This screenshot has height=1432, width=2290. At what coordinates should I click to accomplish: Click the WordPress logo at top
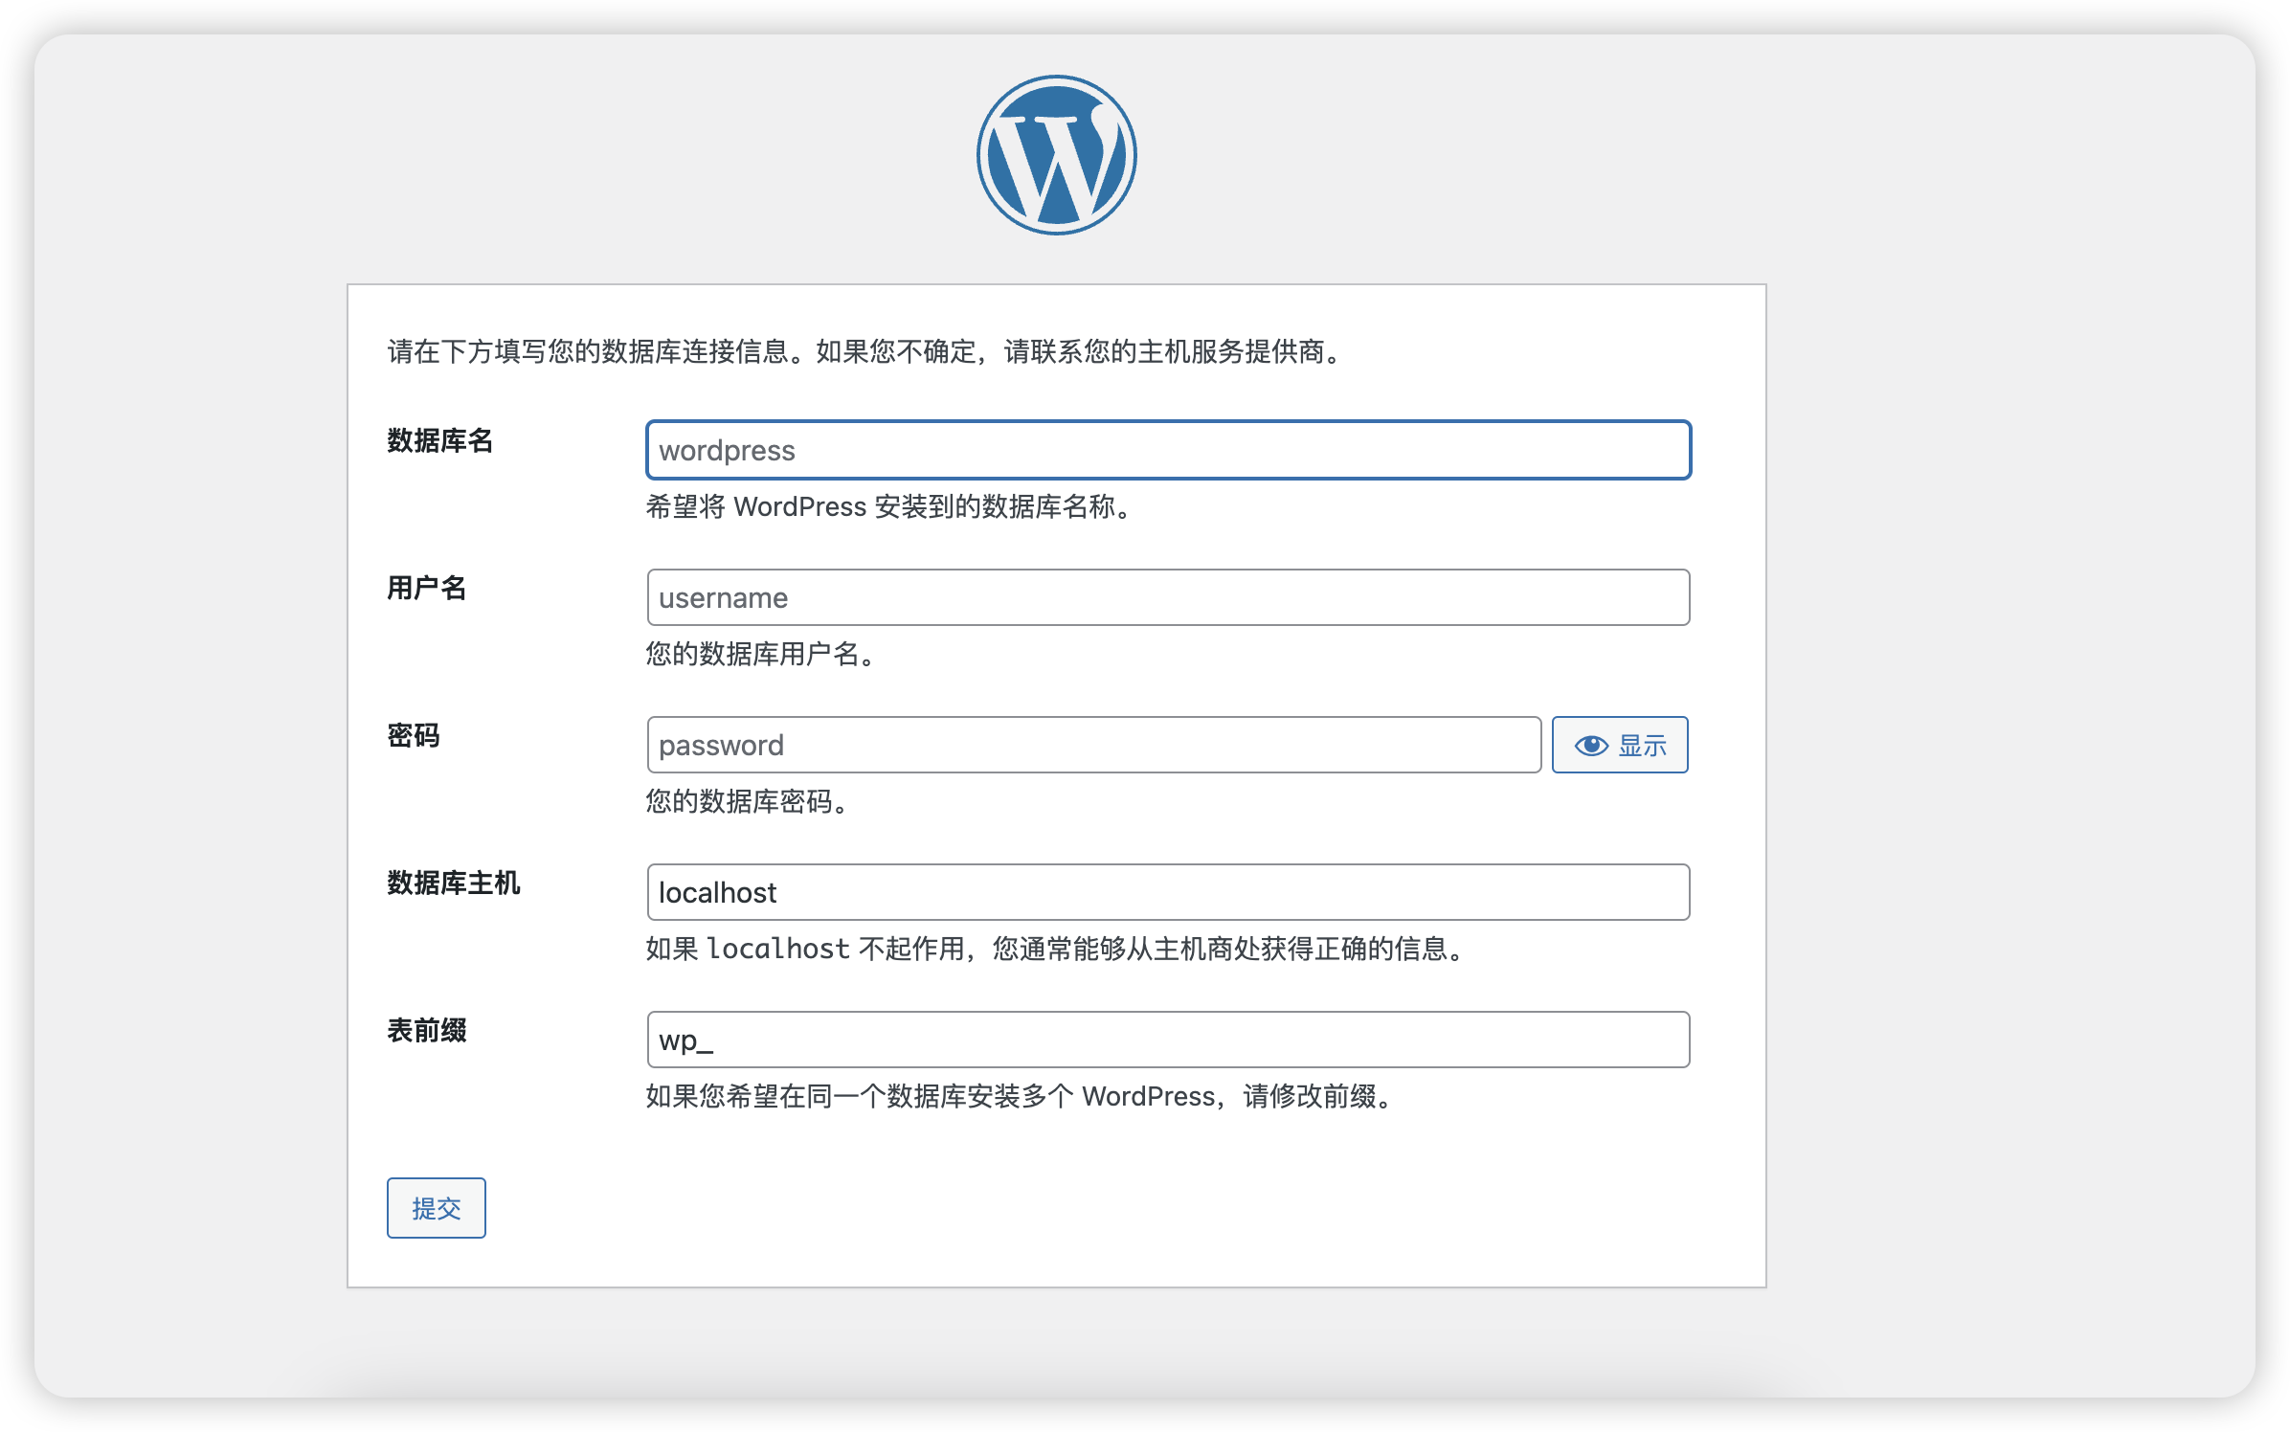[1056, 155]
